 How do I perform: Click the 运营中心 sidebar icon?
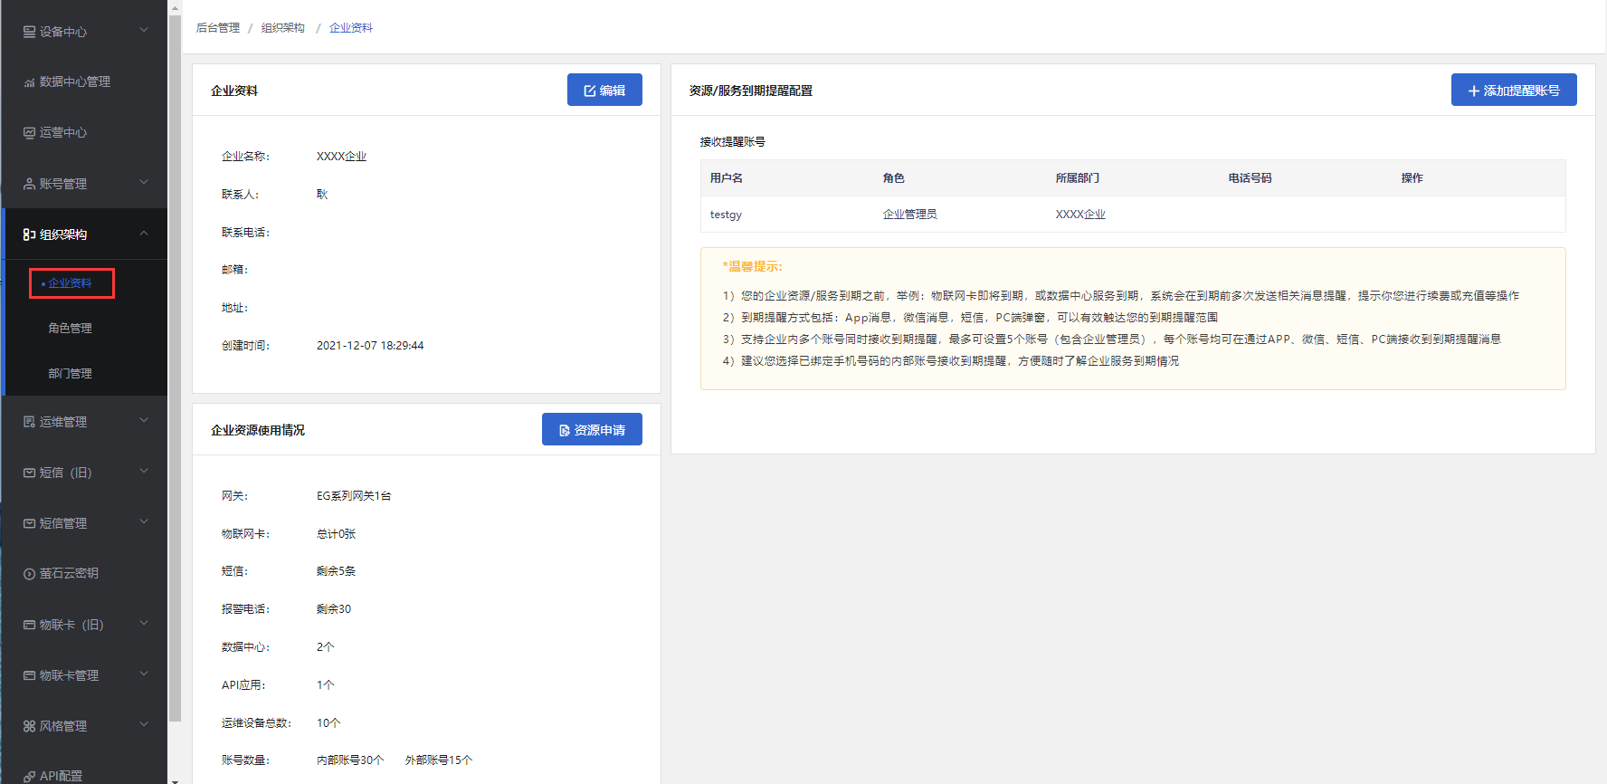[x=29, y=133]
